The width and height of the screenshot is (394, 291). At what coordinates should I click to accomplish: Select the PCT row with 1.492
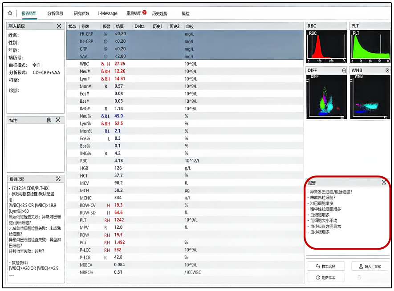[x=185, y=242]
